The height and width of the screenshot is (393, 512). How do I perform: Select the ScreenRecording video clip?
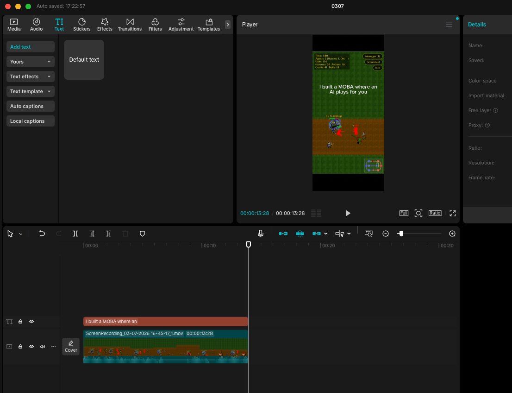(x=166, y=347)
